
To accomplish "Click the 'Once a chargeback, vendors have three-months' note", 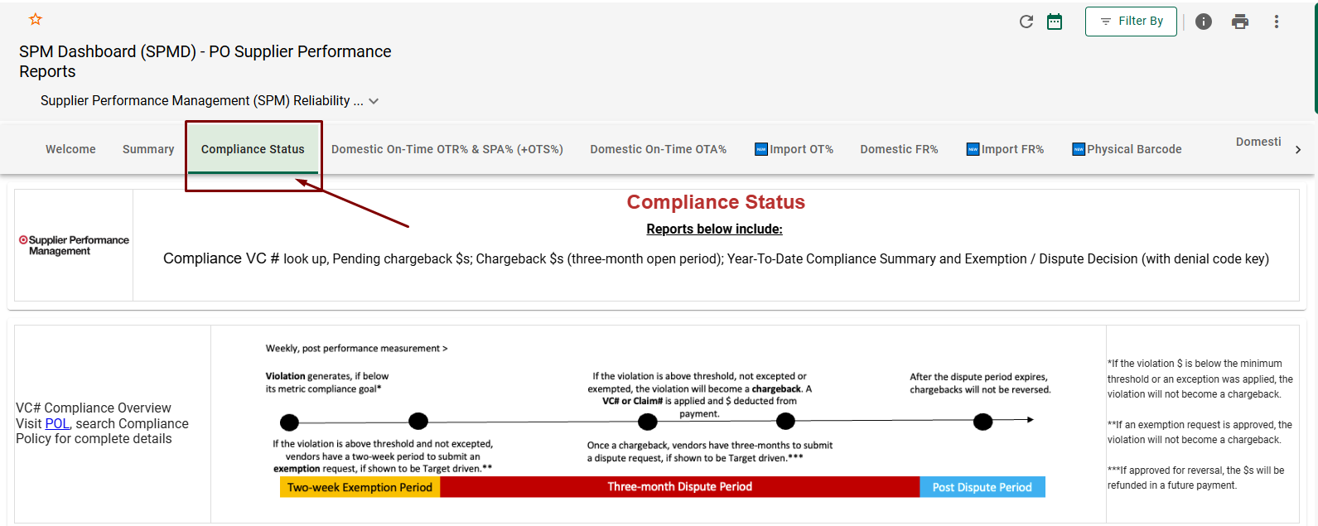I will tap(710, 451).
